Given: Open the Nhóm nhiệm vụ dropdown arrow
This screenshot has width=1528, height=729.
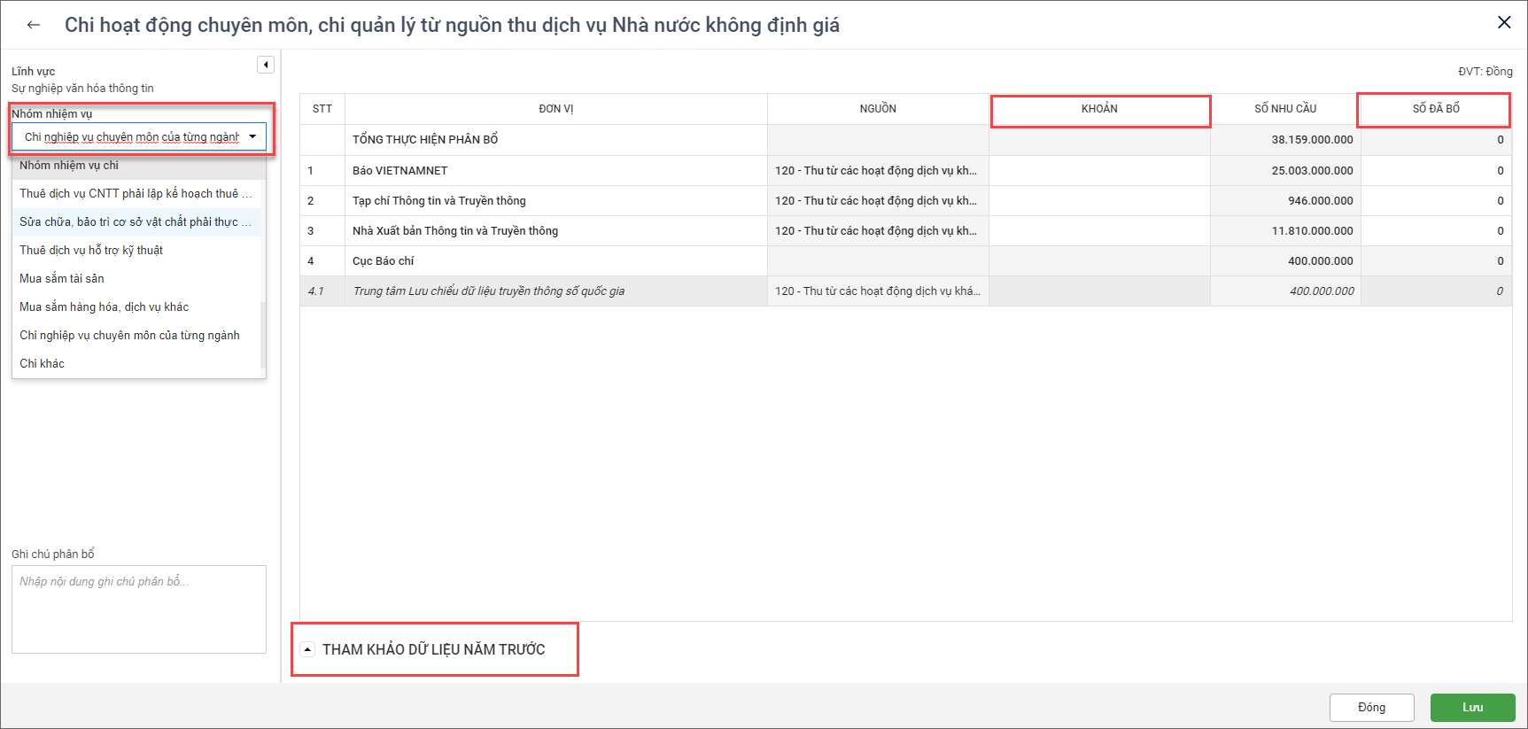Looking at the screenshot, I should click(252, 136).
